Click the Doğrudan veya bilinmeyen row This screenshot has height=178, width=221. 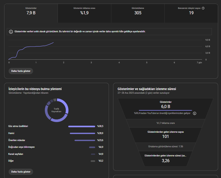[56, 147]
